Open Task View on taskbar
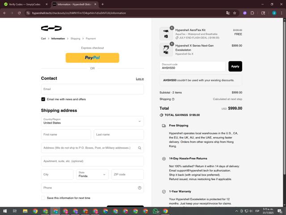 pos(15,211)
